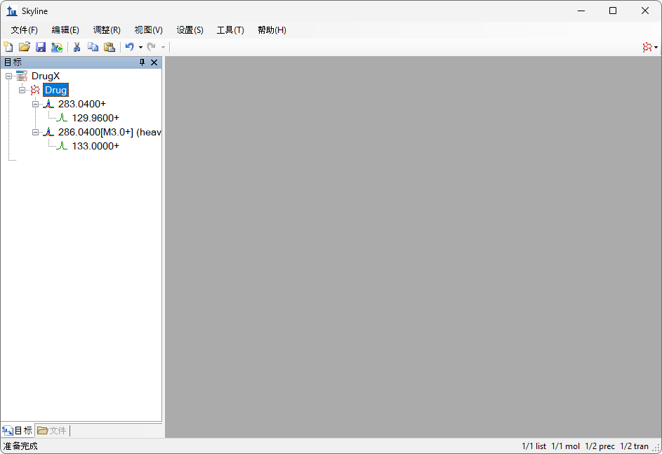The height and width of the screenshot is (454, 662).
Task: Open the 设置(S) menu
Action: click(x=190, y=30)
